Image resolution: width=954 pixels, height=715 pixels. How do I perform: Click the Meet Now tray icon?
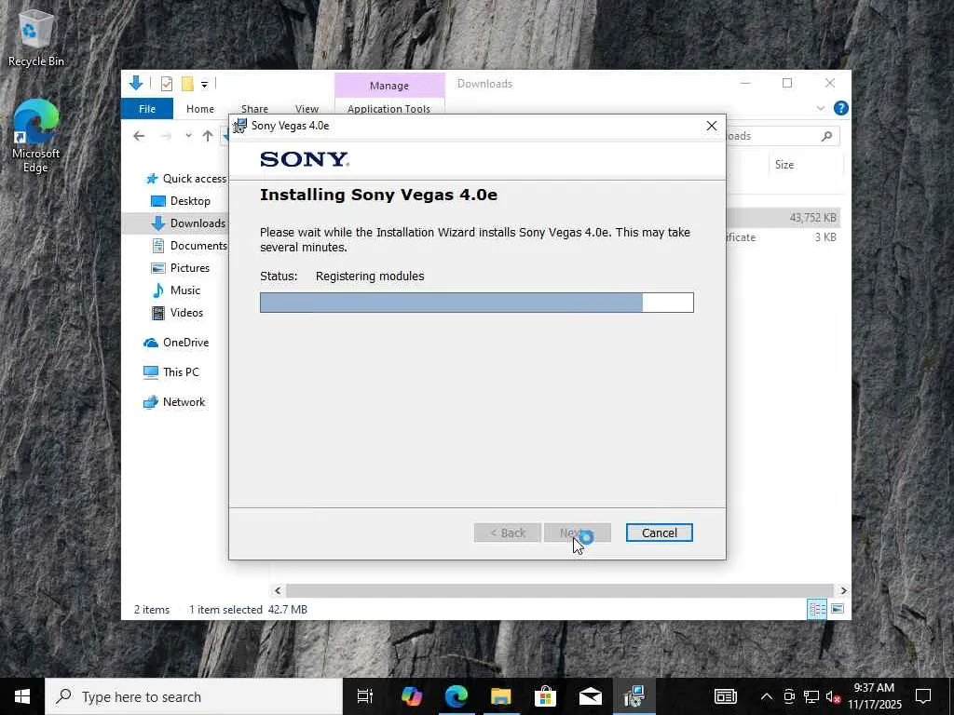789,696
